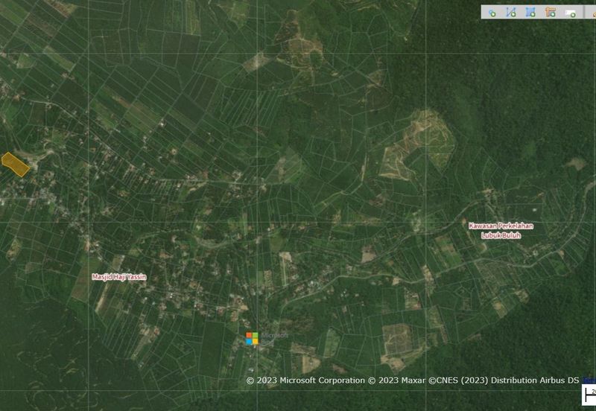Click the Masjid Haji Yassin map label

(x=119, y=277)
